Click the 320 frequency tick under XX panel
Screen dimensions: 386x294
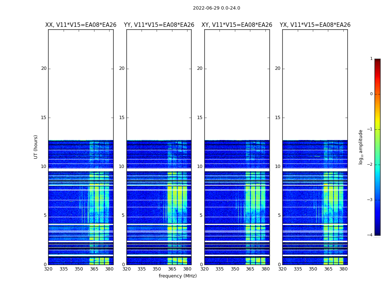click(x=48, y=269)
